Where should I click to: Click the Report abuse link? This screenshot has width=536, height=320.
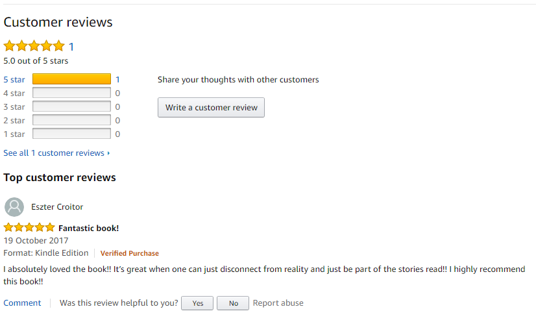[x=278, y=303]
